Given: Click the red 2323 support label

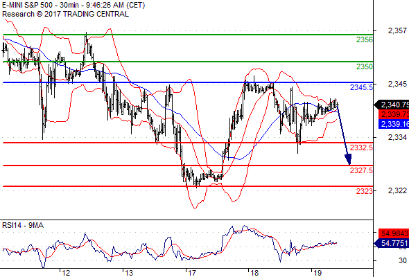Looking at the screenshot, I should tap(365, 191).
